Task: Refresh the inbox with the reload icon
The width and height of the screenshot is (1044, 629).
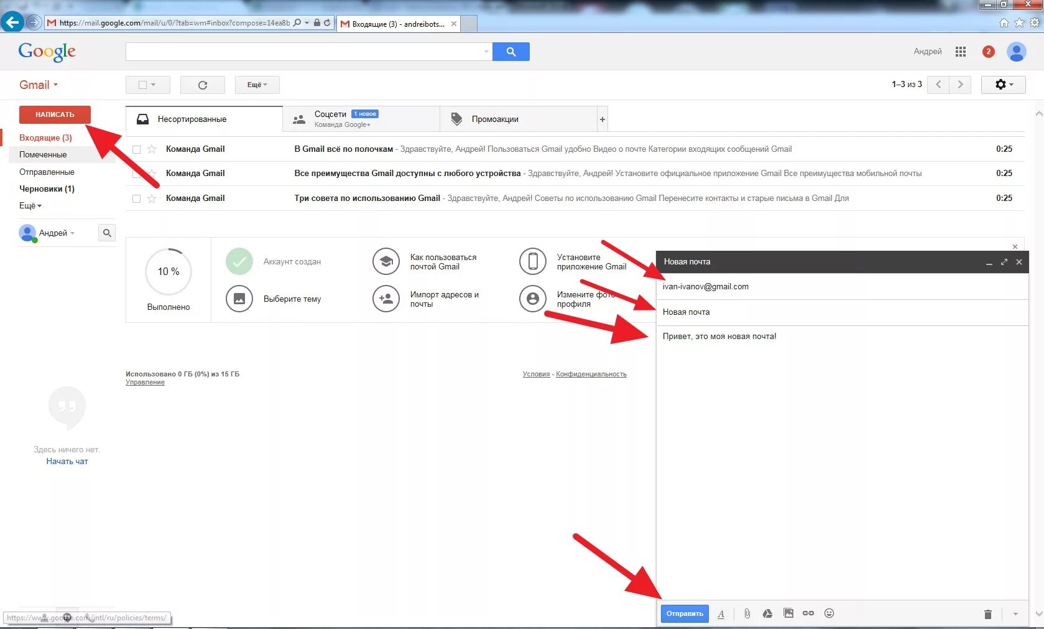Action: pyautogui.click(x=203, y=85)
